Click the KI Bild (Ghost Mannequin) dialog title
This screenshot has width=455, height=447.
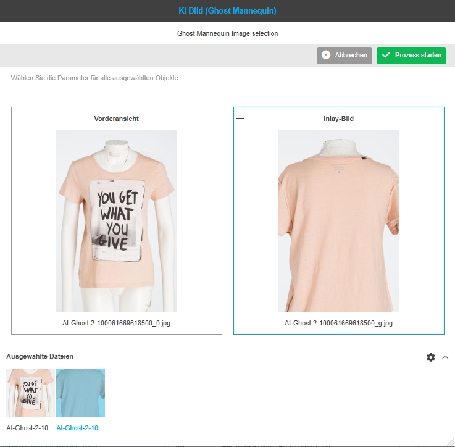(x=227, y=10)
